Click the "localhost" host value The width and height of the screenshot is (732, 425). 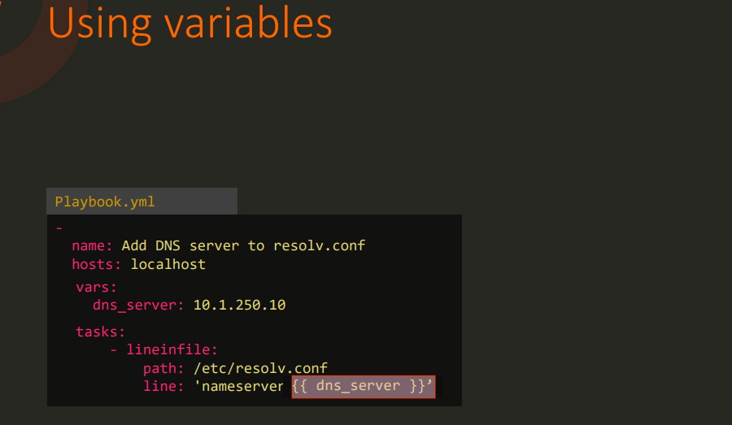168,264
